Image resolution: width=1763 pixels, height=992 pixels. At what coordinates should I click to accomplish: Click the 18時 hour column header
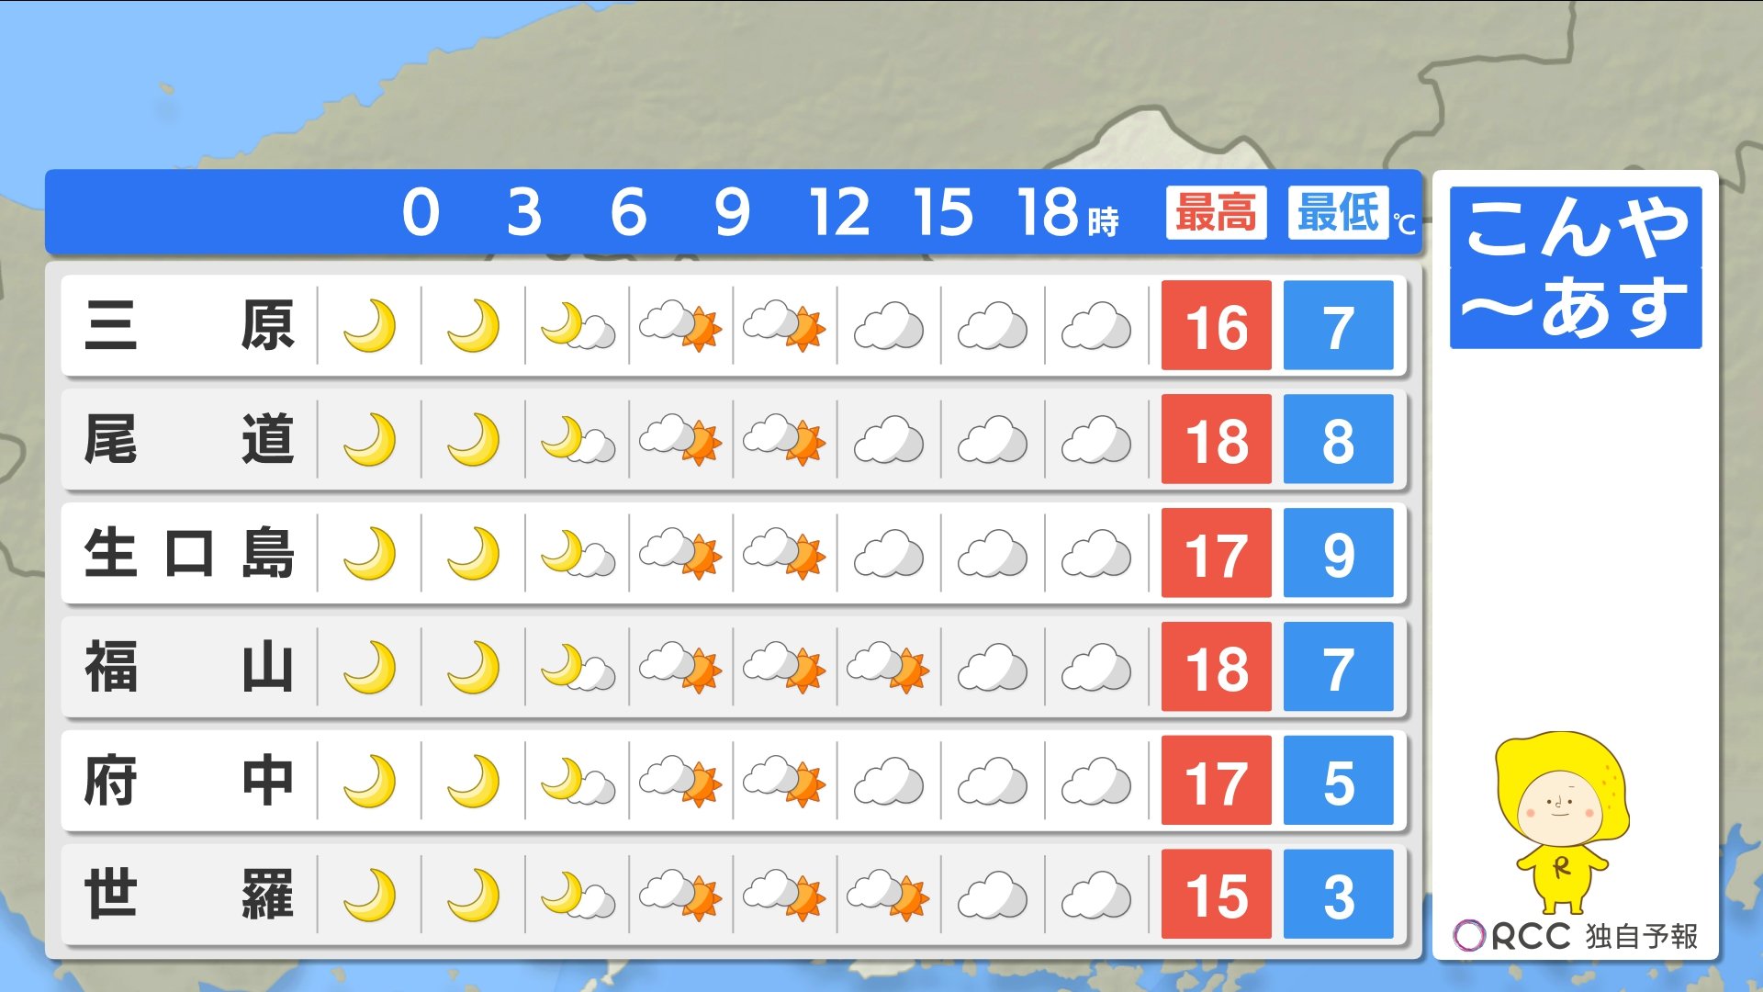pyautogui.click(x=1065, y=212)
